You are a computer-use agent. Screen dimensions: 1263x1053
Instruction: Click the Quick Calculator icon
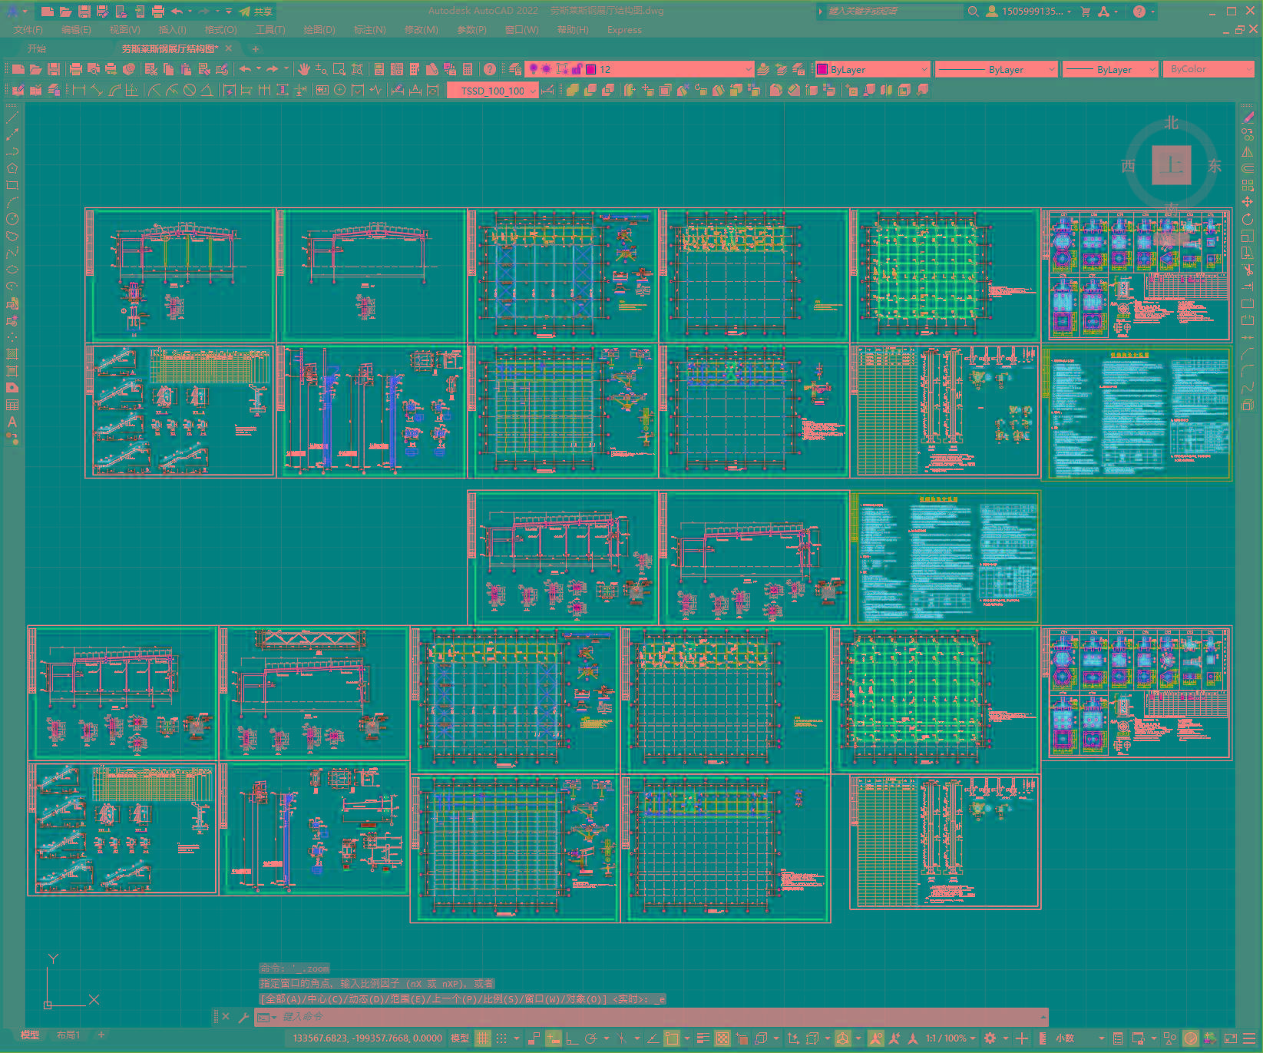[468, 69]
